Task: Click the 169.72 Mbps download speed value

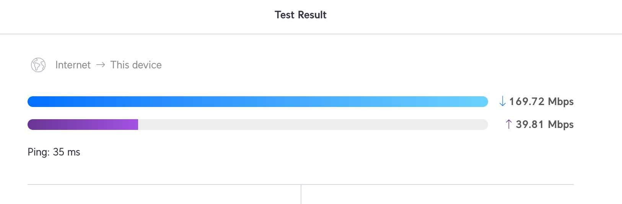Action: 541,102
